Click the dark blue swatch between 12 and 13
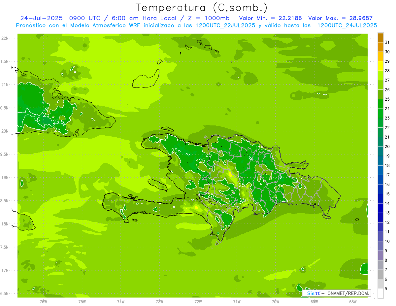The width and height of the screenshot is (396, 306). (380, 218)
